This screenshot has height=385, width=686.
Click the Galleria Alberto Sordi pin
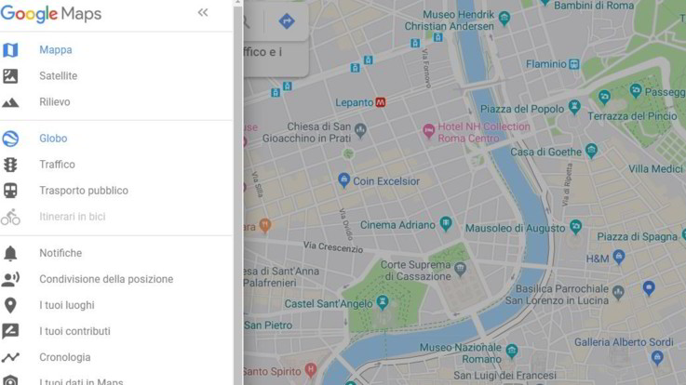657,357
